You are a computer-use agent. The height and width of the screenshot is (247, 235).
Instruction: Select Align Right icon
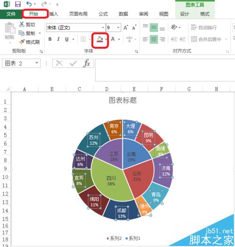click(162, 39)
